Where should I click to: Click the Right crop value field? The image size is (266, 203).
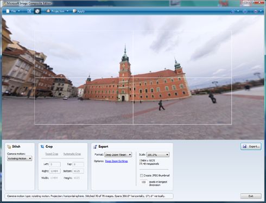[x=55, y=171]
